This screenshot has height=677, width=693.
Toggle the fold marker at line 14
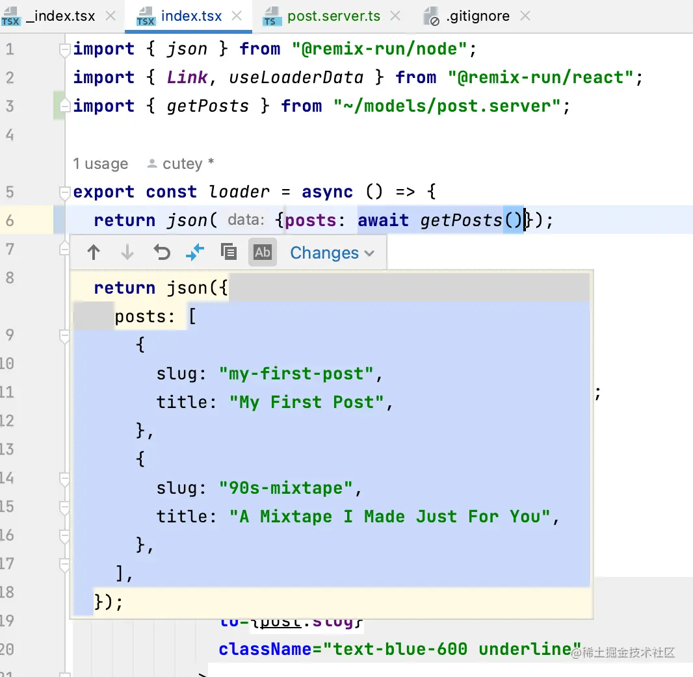click(64, 479)
